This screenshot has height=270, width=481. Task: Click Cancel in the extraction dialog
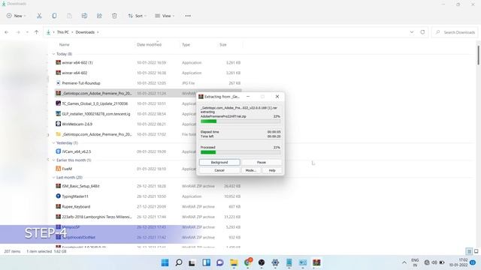coord(219,170)
